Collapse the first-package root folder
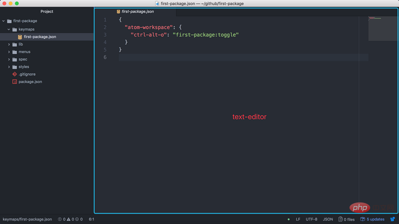The width and height of the screenshot is (399, 224). 3,21
